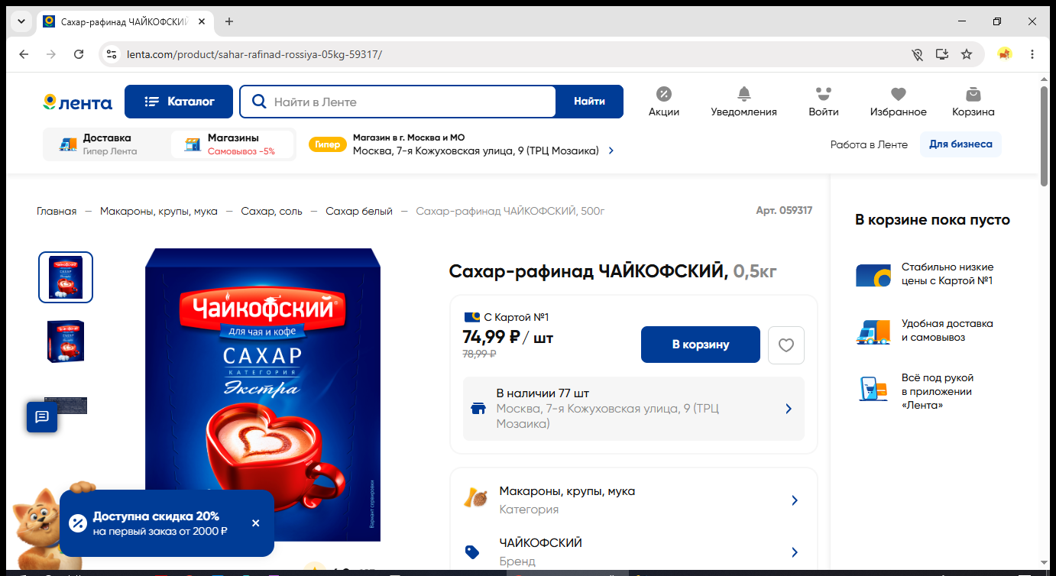This screenshot has height=576, width=1056.
Task: Open Сахар, соль breadcrumb
Action: click(x=271, y=211)
